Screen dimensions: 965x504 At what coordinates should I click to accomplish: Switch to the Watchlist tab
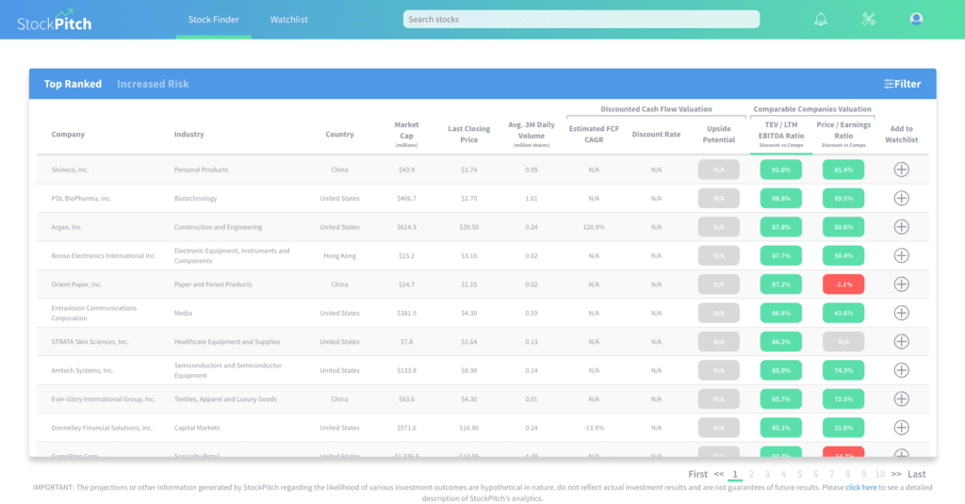288,19
